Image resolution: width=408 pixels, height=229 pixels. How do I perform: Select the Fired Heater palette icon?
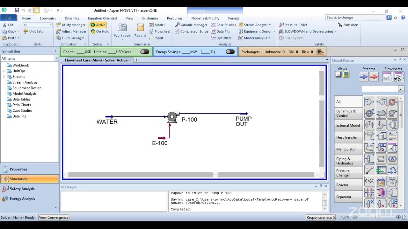[x=381, y=181]
